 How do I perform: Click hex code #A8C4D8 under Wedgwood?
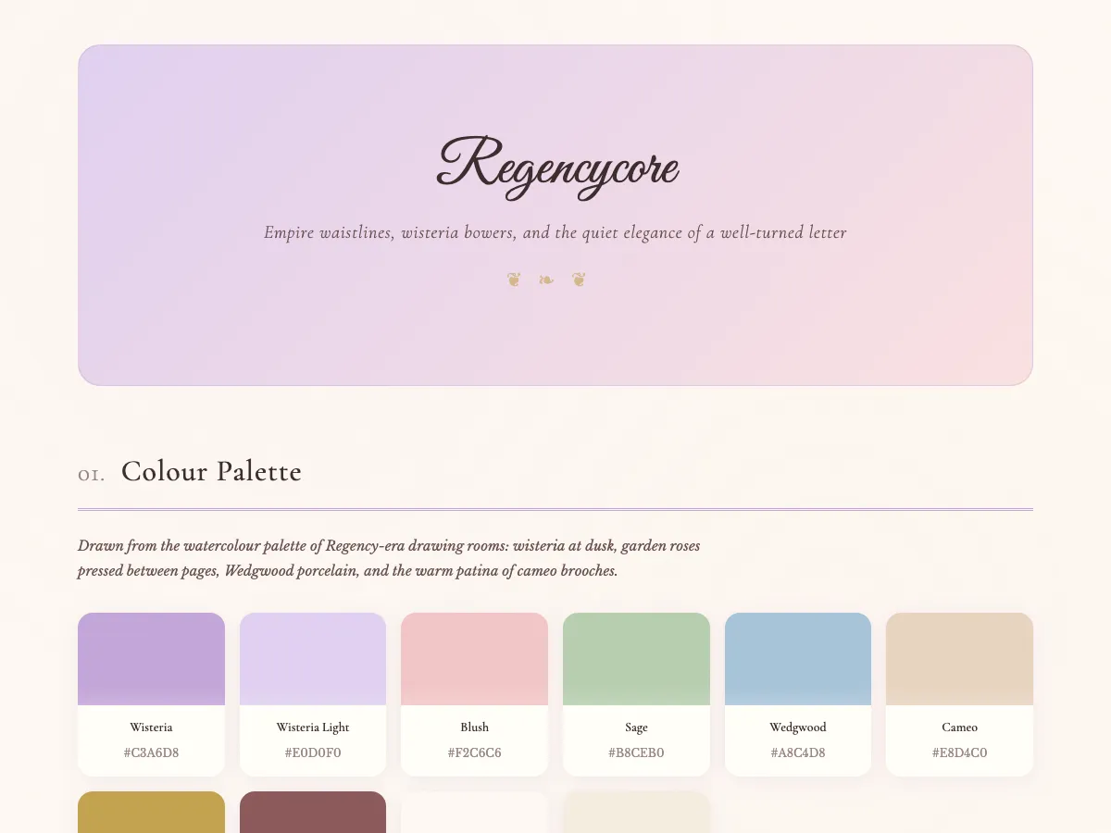pyautogui.click(x=797, y=752)
